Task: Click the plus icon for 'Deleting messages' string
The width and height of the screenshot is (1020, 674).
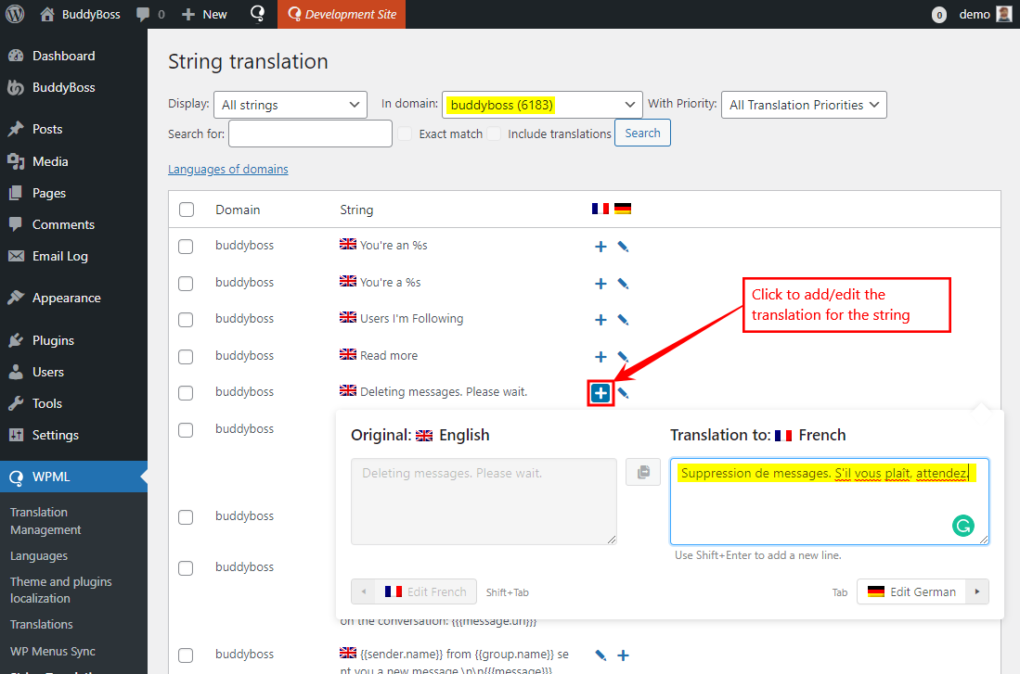Action: click(x=600, y=393)
